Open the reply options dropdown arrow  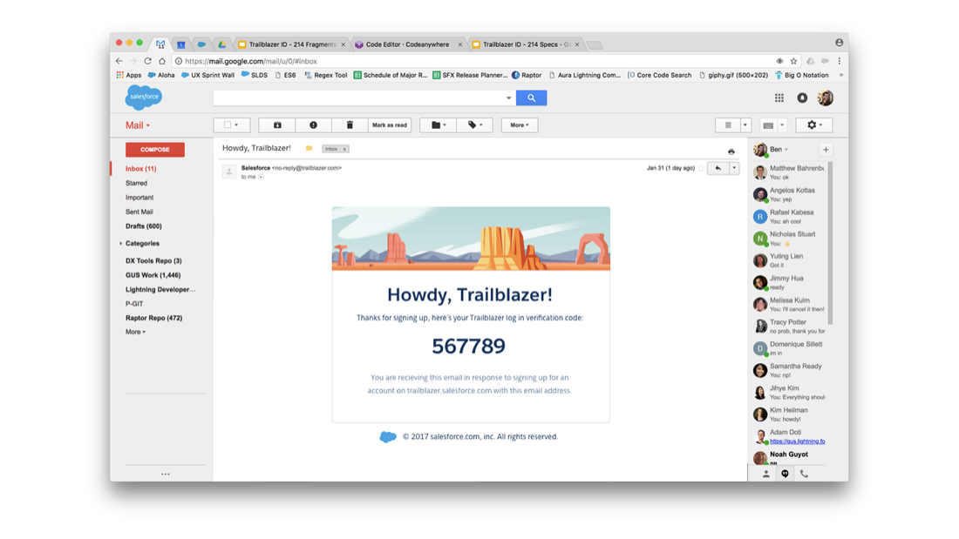coord(732,167)
